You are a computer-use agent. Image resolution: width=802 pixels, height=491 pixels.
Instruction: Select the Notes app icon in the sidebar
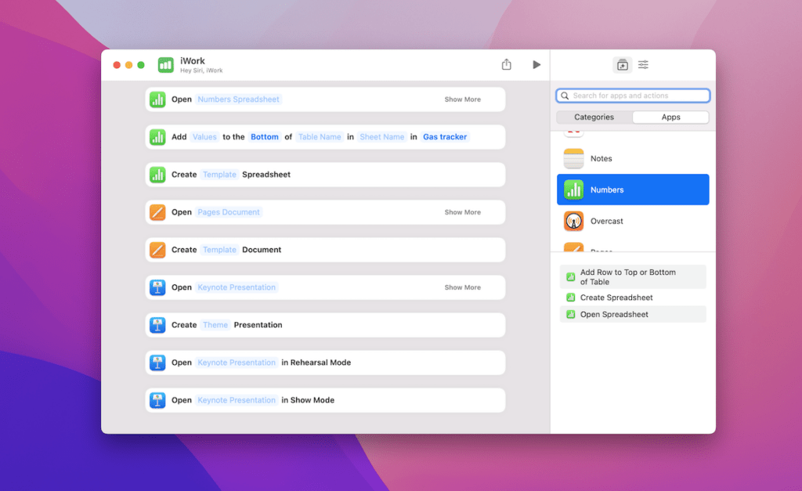click(573, 158)
